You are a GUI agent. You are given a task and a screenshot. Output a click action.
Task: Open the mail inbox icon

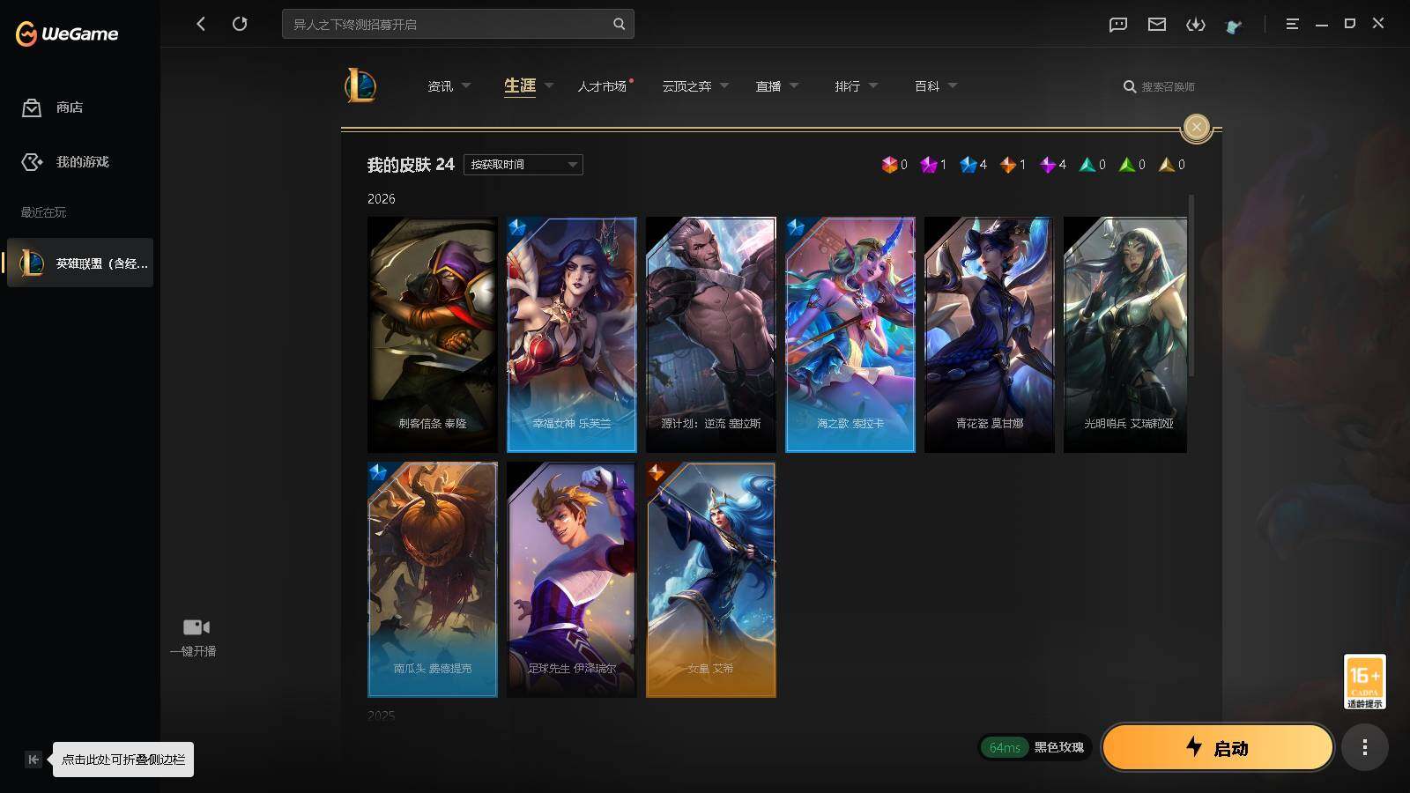1157,25
